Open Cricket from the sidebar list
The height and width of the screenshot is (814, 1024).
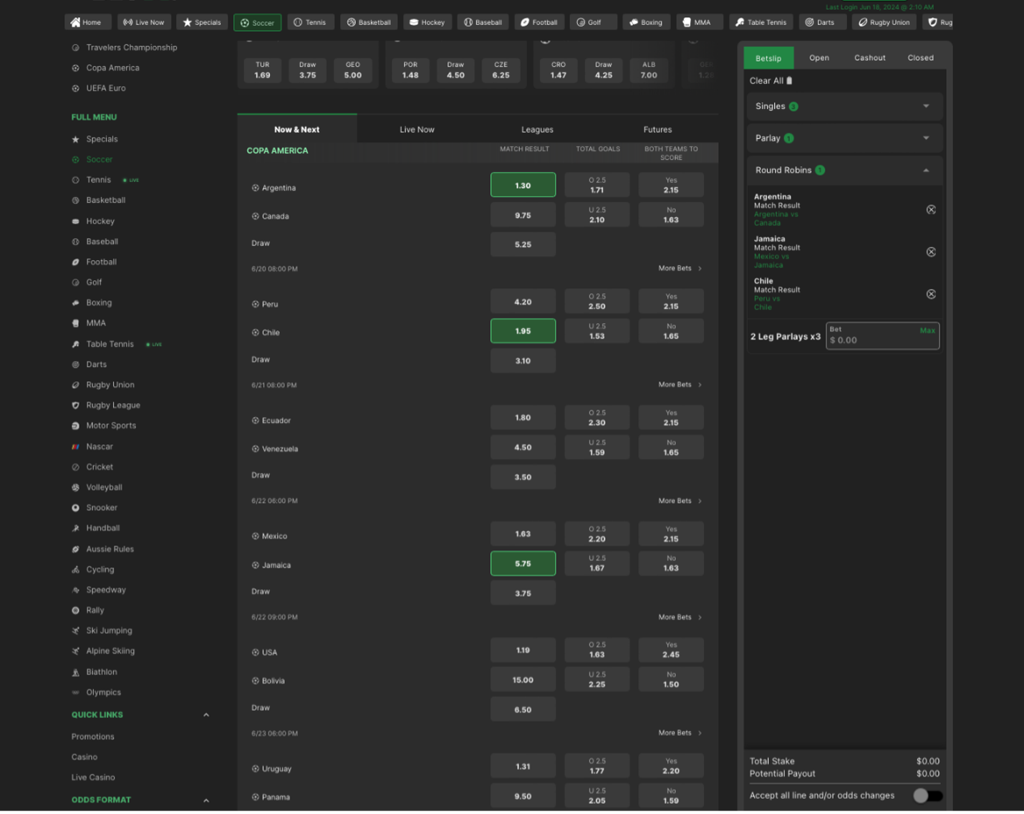coord(100,466)
